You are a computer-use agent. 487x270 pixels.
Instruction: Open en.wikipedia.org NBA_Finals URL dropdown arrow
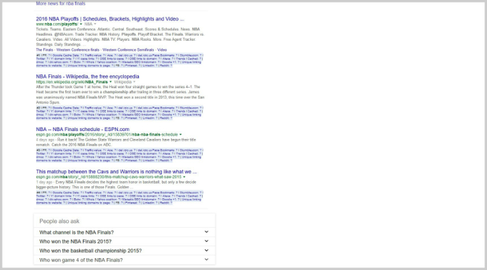pos(111,82)
